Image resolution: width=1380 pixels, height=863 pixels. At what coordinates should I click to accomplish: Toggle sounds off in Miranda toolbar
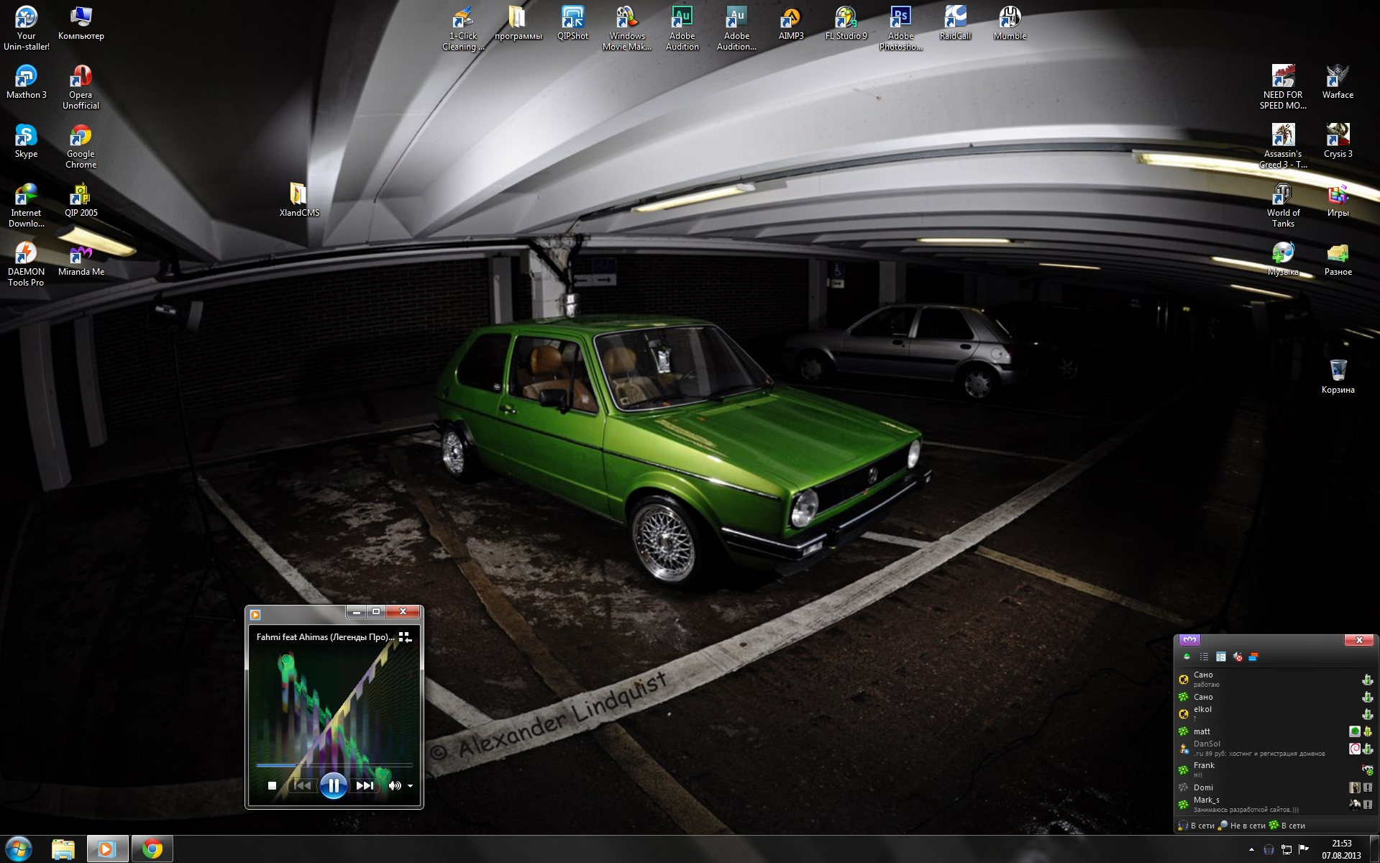pyautogui.click(x=1238, y=657)
